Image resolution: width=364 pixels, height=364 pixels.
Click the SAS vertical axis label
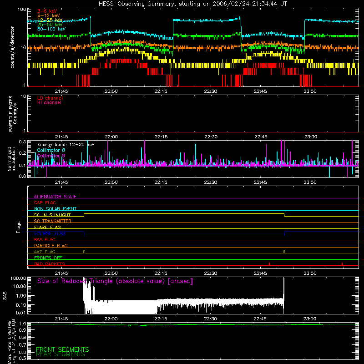coord(5,296)
